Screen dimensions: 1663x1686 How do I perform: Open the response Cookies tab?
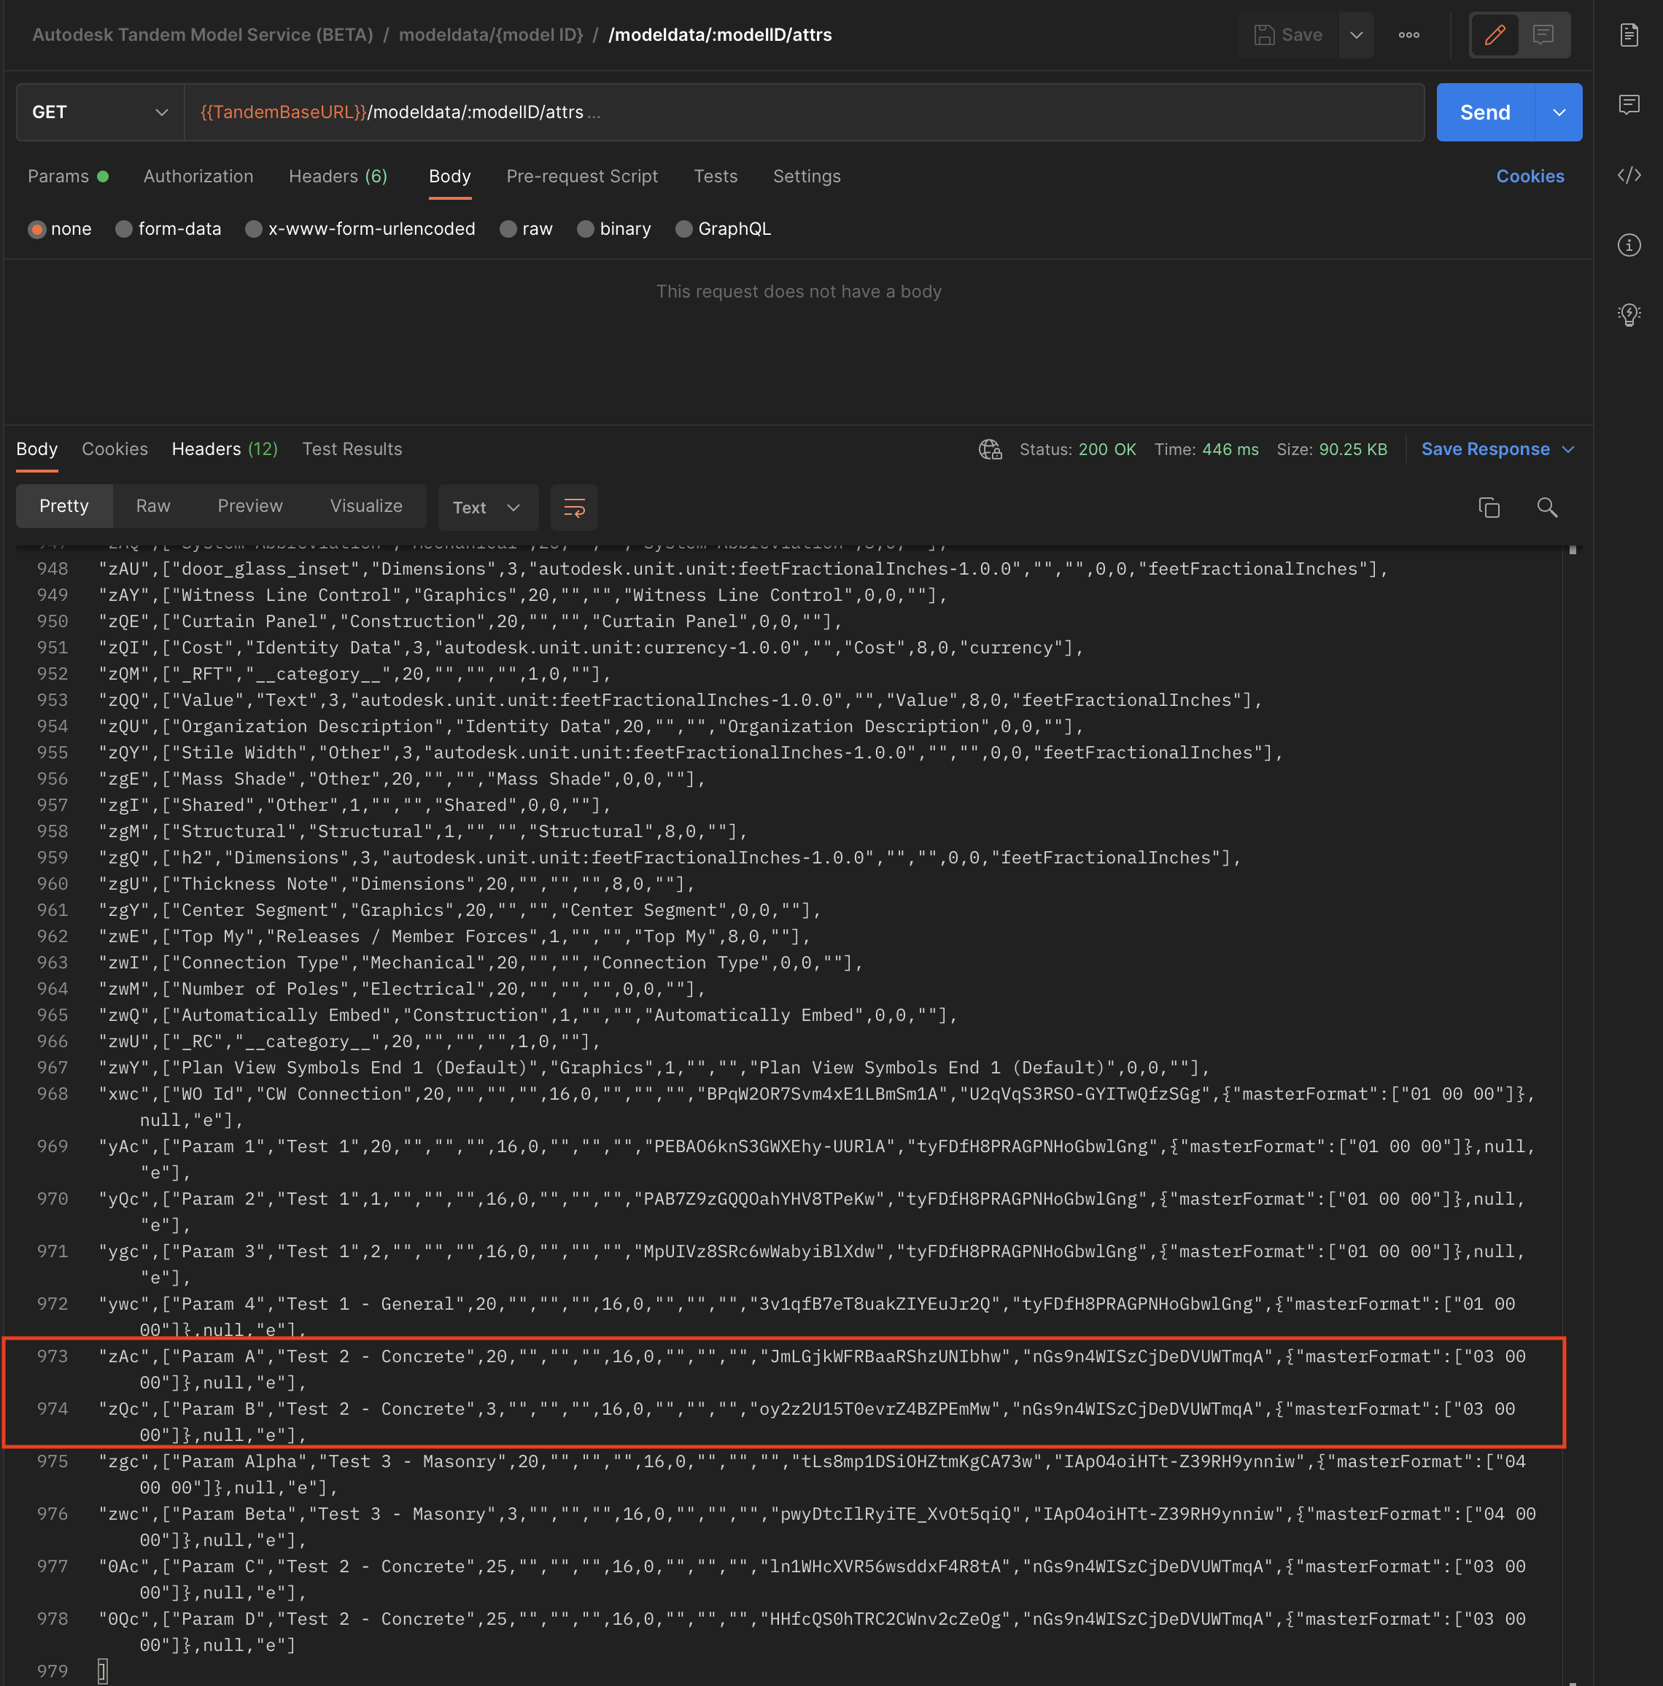pyautogui.click(x=115, y=449)
